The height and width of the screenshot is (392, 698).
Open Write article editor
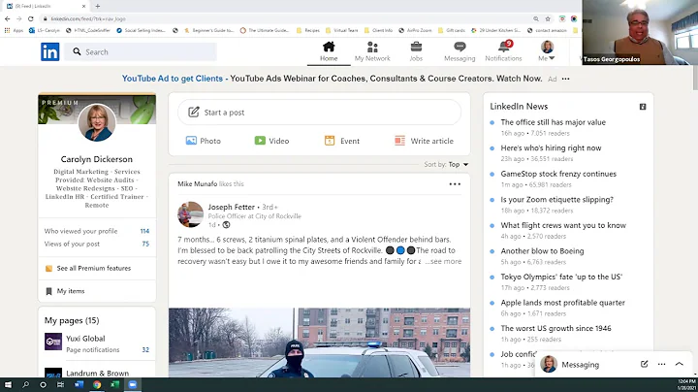click(424, 141)
